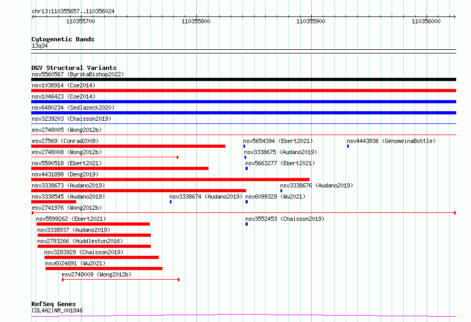Screen dimensions: 471x322
Task: Click the blue marker under nsv4443936
Action: point(348,146)
